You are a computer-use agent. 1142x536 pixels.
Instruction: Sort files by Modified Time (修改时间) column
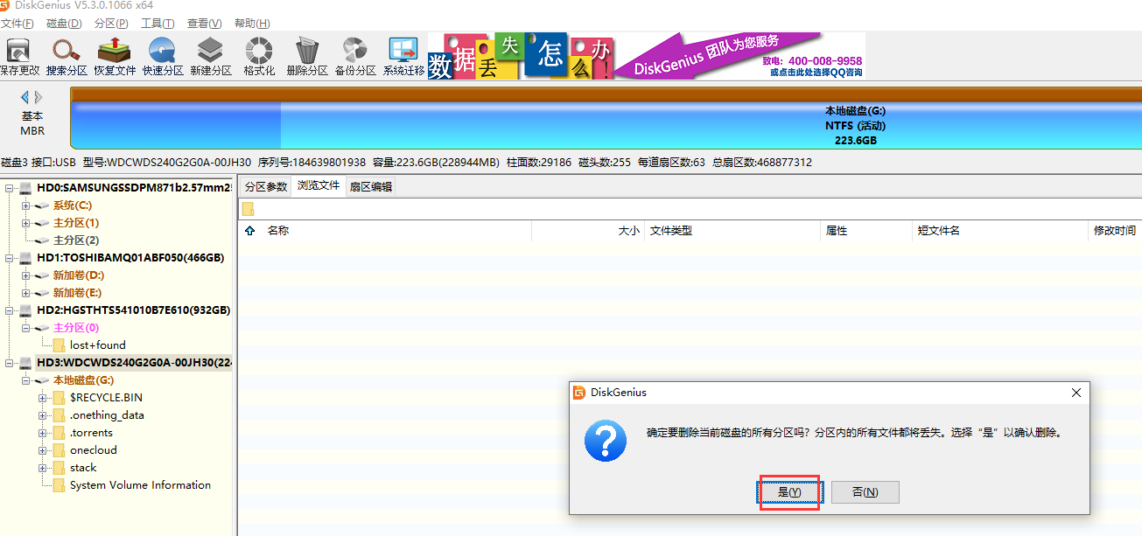1114,231
